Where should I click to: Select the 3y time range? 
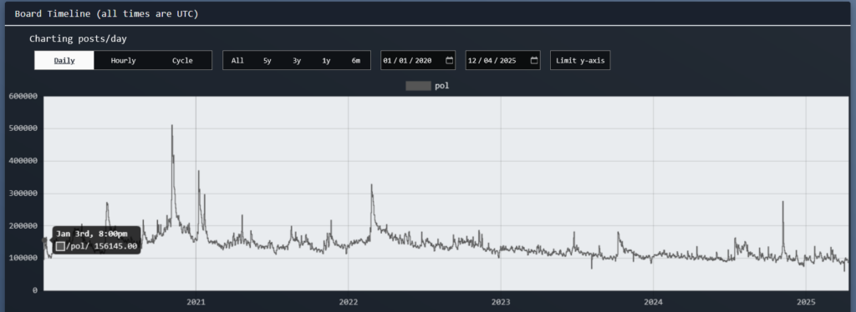[x=297, y=60]
